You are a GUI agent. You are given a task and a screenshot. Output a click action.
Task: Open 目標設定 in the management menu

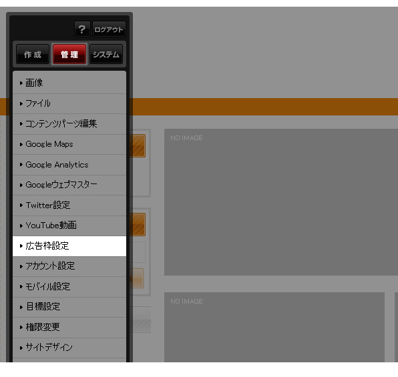(x=69, y=307)
